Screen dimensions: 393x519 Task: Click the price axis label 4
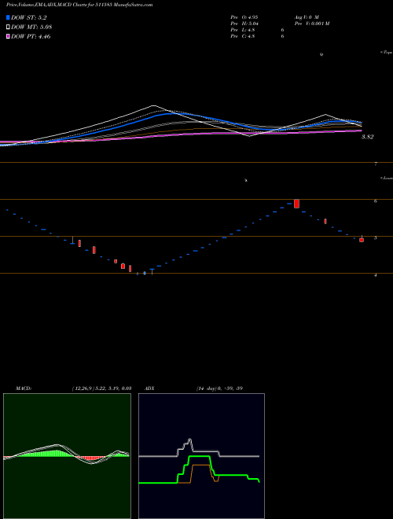click(376, 274)
